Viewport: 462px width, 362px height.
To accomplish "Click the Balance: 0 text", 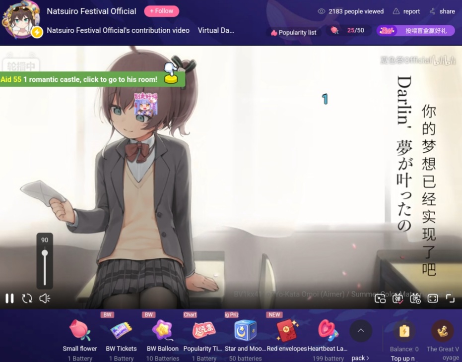I will coord(404,349).
